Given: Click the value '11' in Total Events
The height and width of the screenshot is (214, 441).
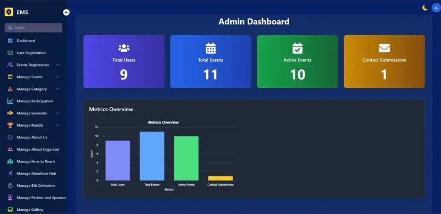Looking at the screenshot, I should click(x=211, y=75).
